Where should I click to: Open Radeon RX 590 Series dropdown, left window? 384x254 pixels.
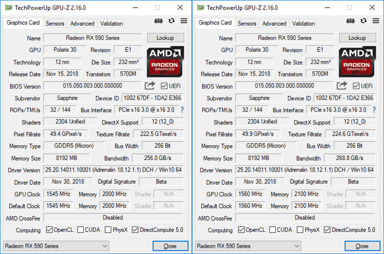[56, 246]
